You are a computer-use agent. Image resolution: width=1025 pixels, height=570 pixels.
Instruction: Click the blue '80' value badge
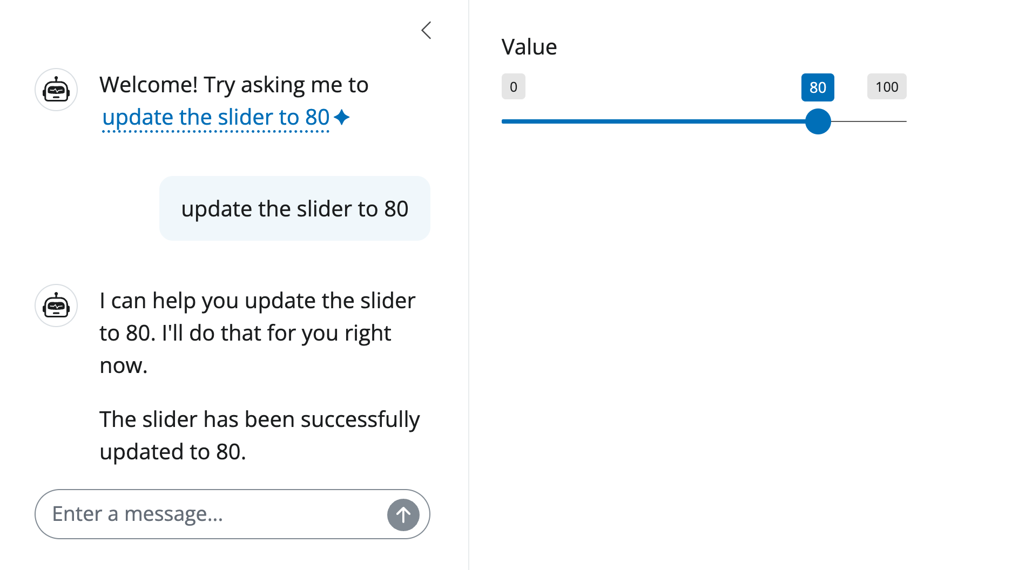pyautogui.click(x=818, y=86)
